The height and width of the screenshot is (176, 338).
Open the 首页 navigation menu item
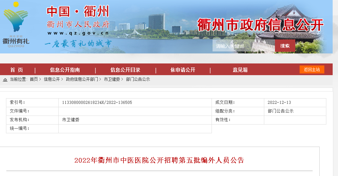[17, 70]
